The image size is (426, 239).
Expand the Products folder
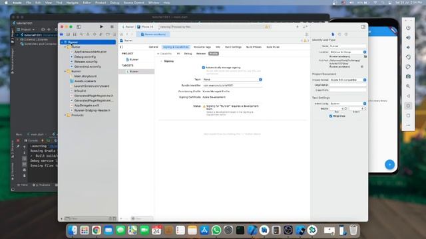pyautogui.click(x=65, y=115)
